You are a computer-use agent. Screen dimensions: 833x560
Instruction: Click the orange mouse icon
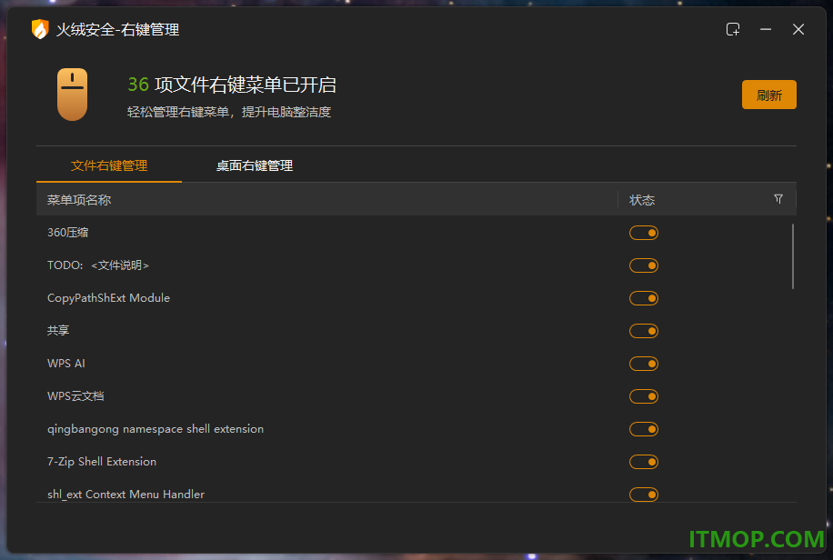click(x=72, y=95)
